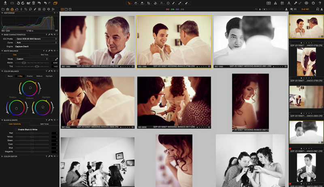Collapse the White Balance panel
Viewport: 324px width, 187px height.
coord(2,51)
